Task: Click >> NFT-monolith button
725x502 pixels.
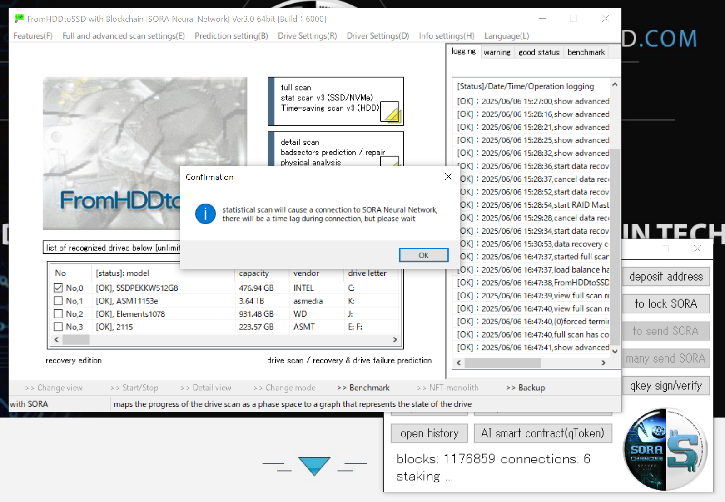Action: (448, 388)
